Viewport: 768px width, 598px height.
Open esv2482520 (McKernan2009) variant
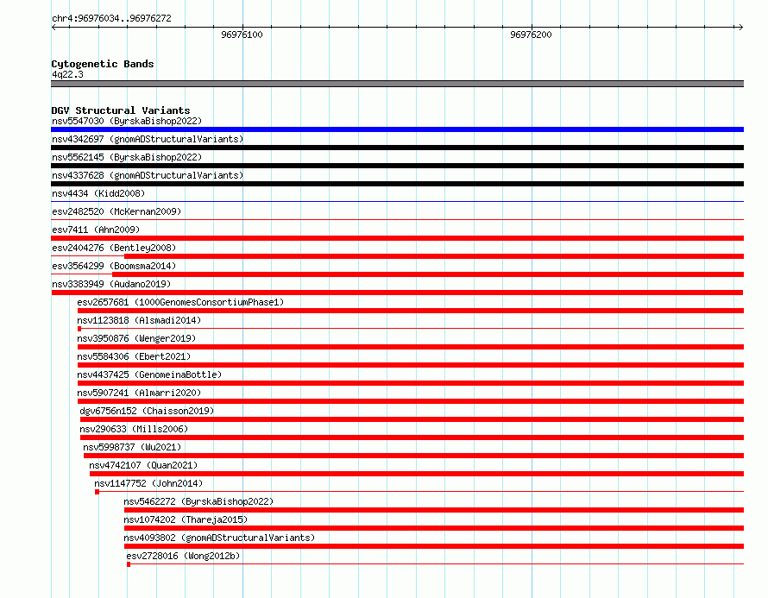pyautogui.click(x=116, y=211)
